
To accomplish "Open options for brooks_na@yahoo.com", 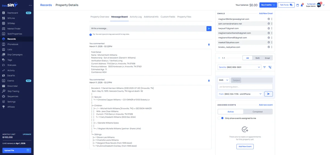I will point(272,47).
